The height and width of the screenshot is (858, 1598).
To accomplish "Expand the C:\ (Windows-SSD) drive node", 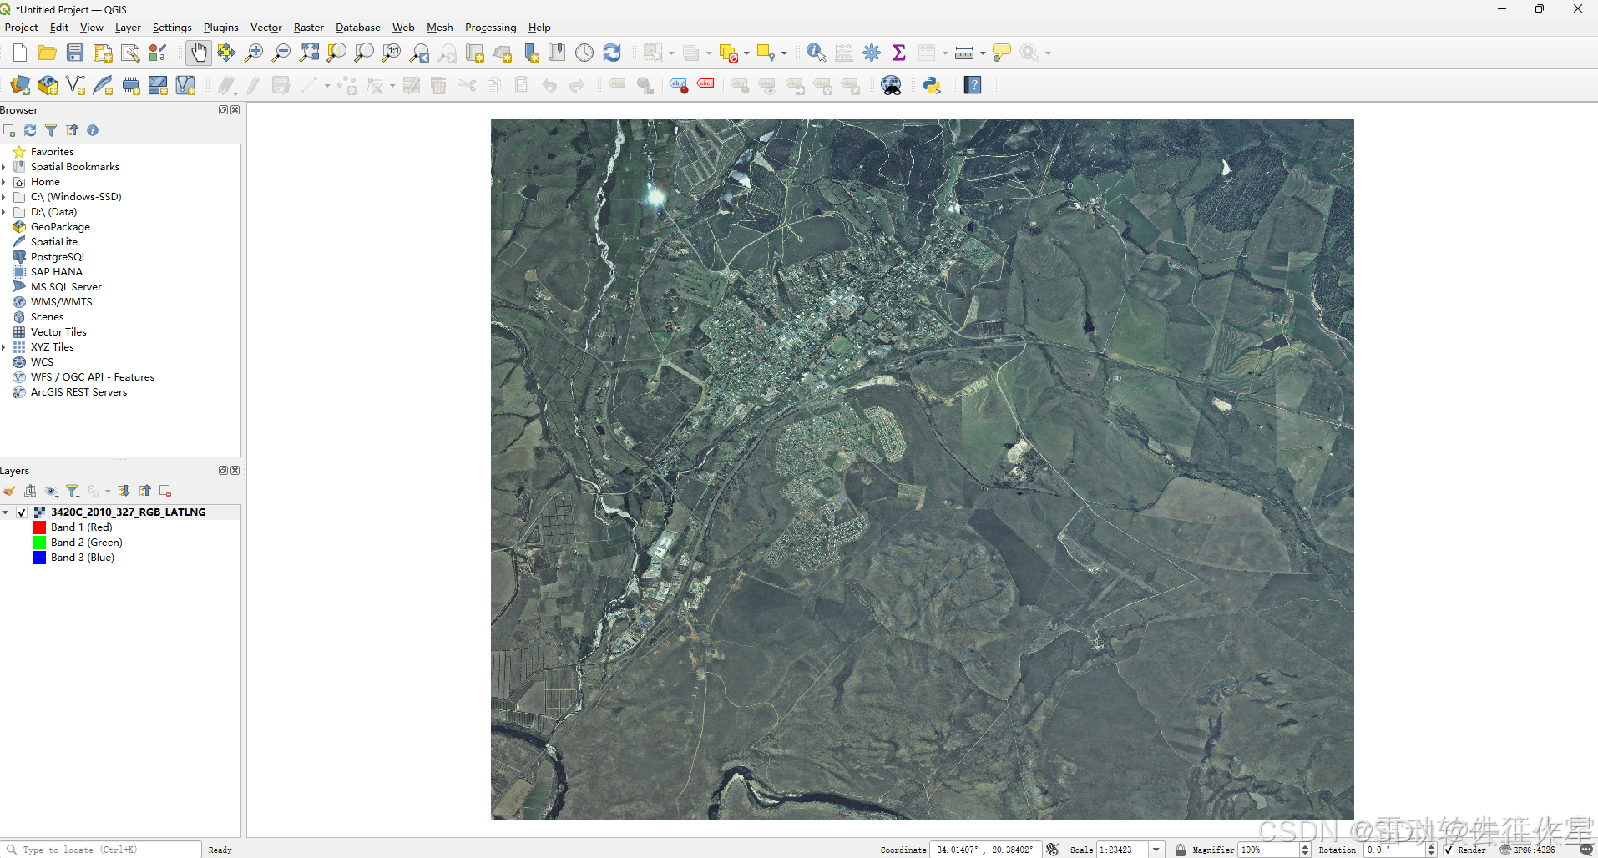I will (3, 197).
